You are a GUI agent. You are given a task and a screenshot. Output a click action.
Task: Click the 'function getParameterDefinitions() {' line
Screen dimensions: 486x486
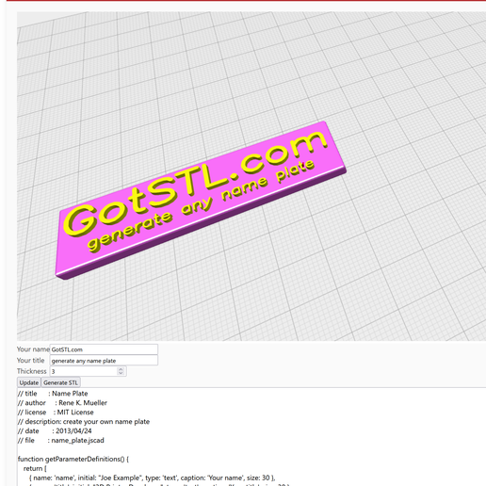pos(73,459)
